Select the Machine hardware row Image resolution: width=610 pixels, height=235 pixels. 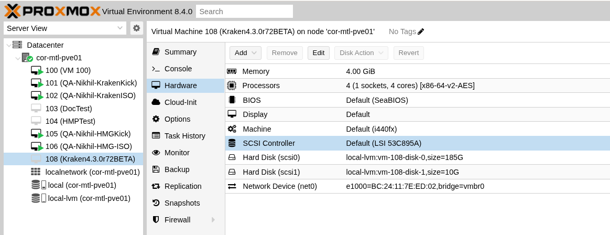point(418,129)
